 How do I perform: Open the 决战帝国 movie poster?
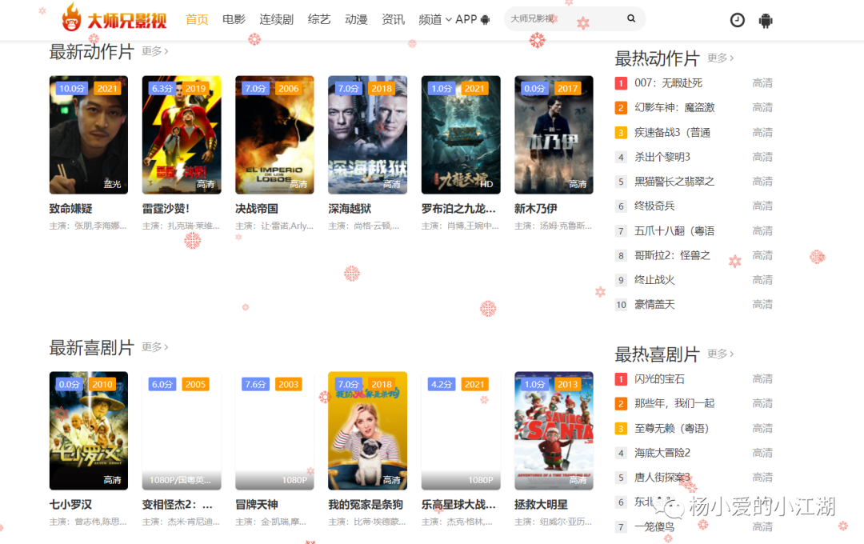click(x=274, y=135)
